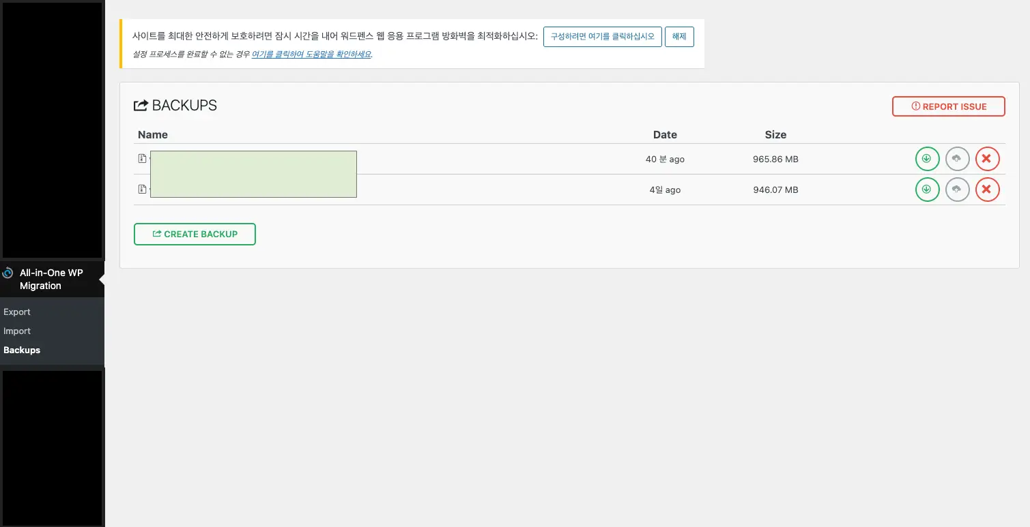Image resolution: width=1030 pixels, height=527 pixels.
Task: Download the 946.07 MB backup
Action: click(x=927, y=189)
